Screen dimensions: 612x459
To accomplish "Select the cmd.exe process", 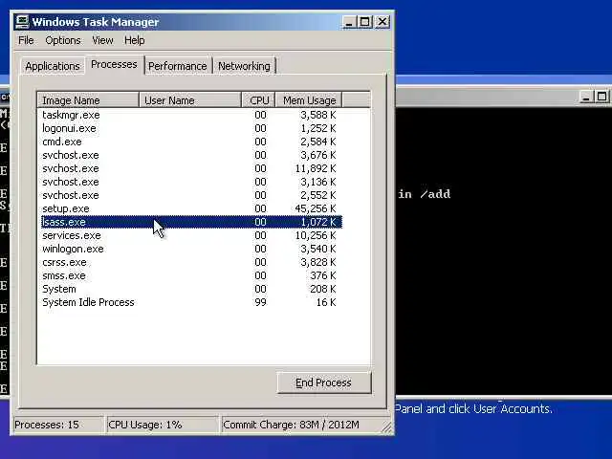I will (x=191, y=142).
